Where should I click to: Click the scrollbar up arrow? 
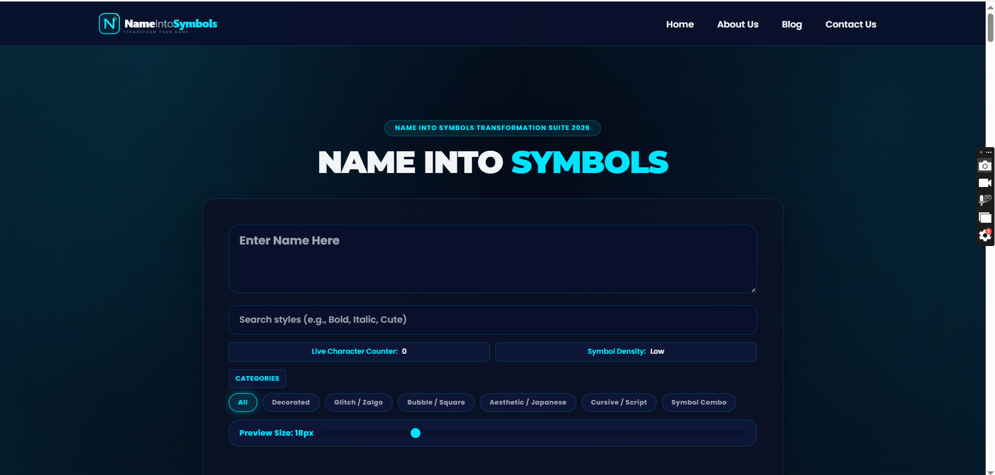[x=990, y=7]
